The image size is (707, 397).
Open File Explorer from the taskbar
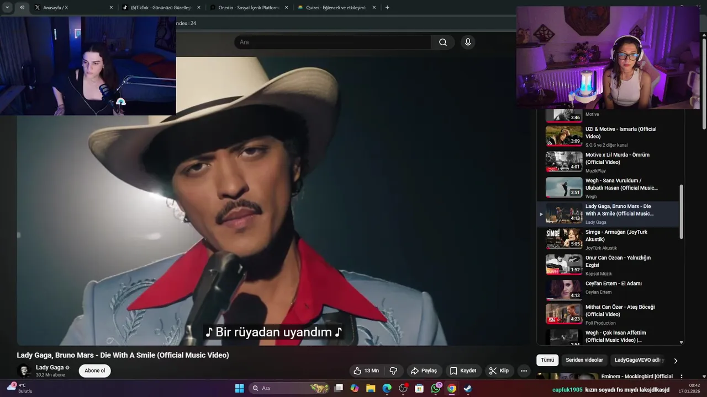(x=371, y=388)
